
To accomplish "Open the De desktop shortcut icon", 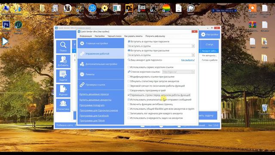I will (129, 8).
